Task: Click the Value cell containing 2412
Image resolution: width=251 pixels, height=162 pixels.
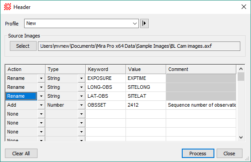Action: point(146,105)
